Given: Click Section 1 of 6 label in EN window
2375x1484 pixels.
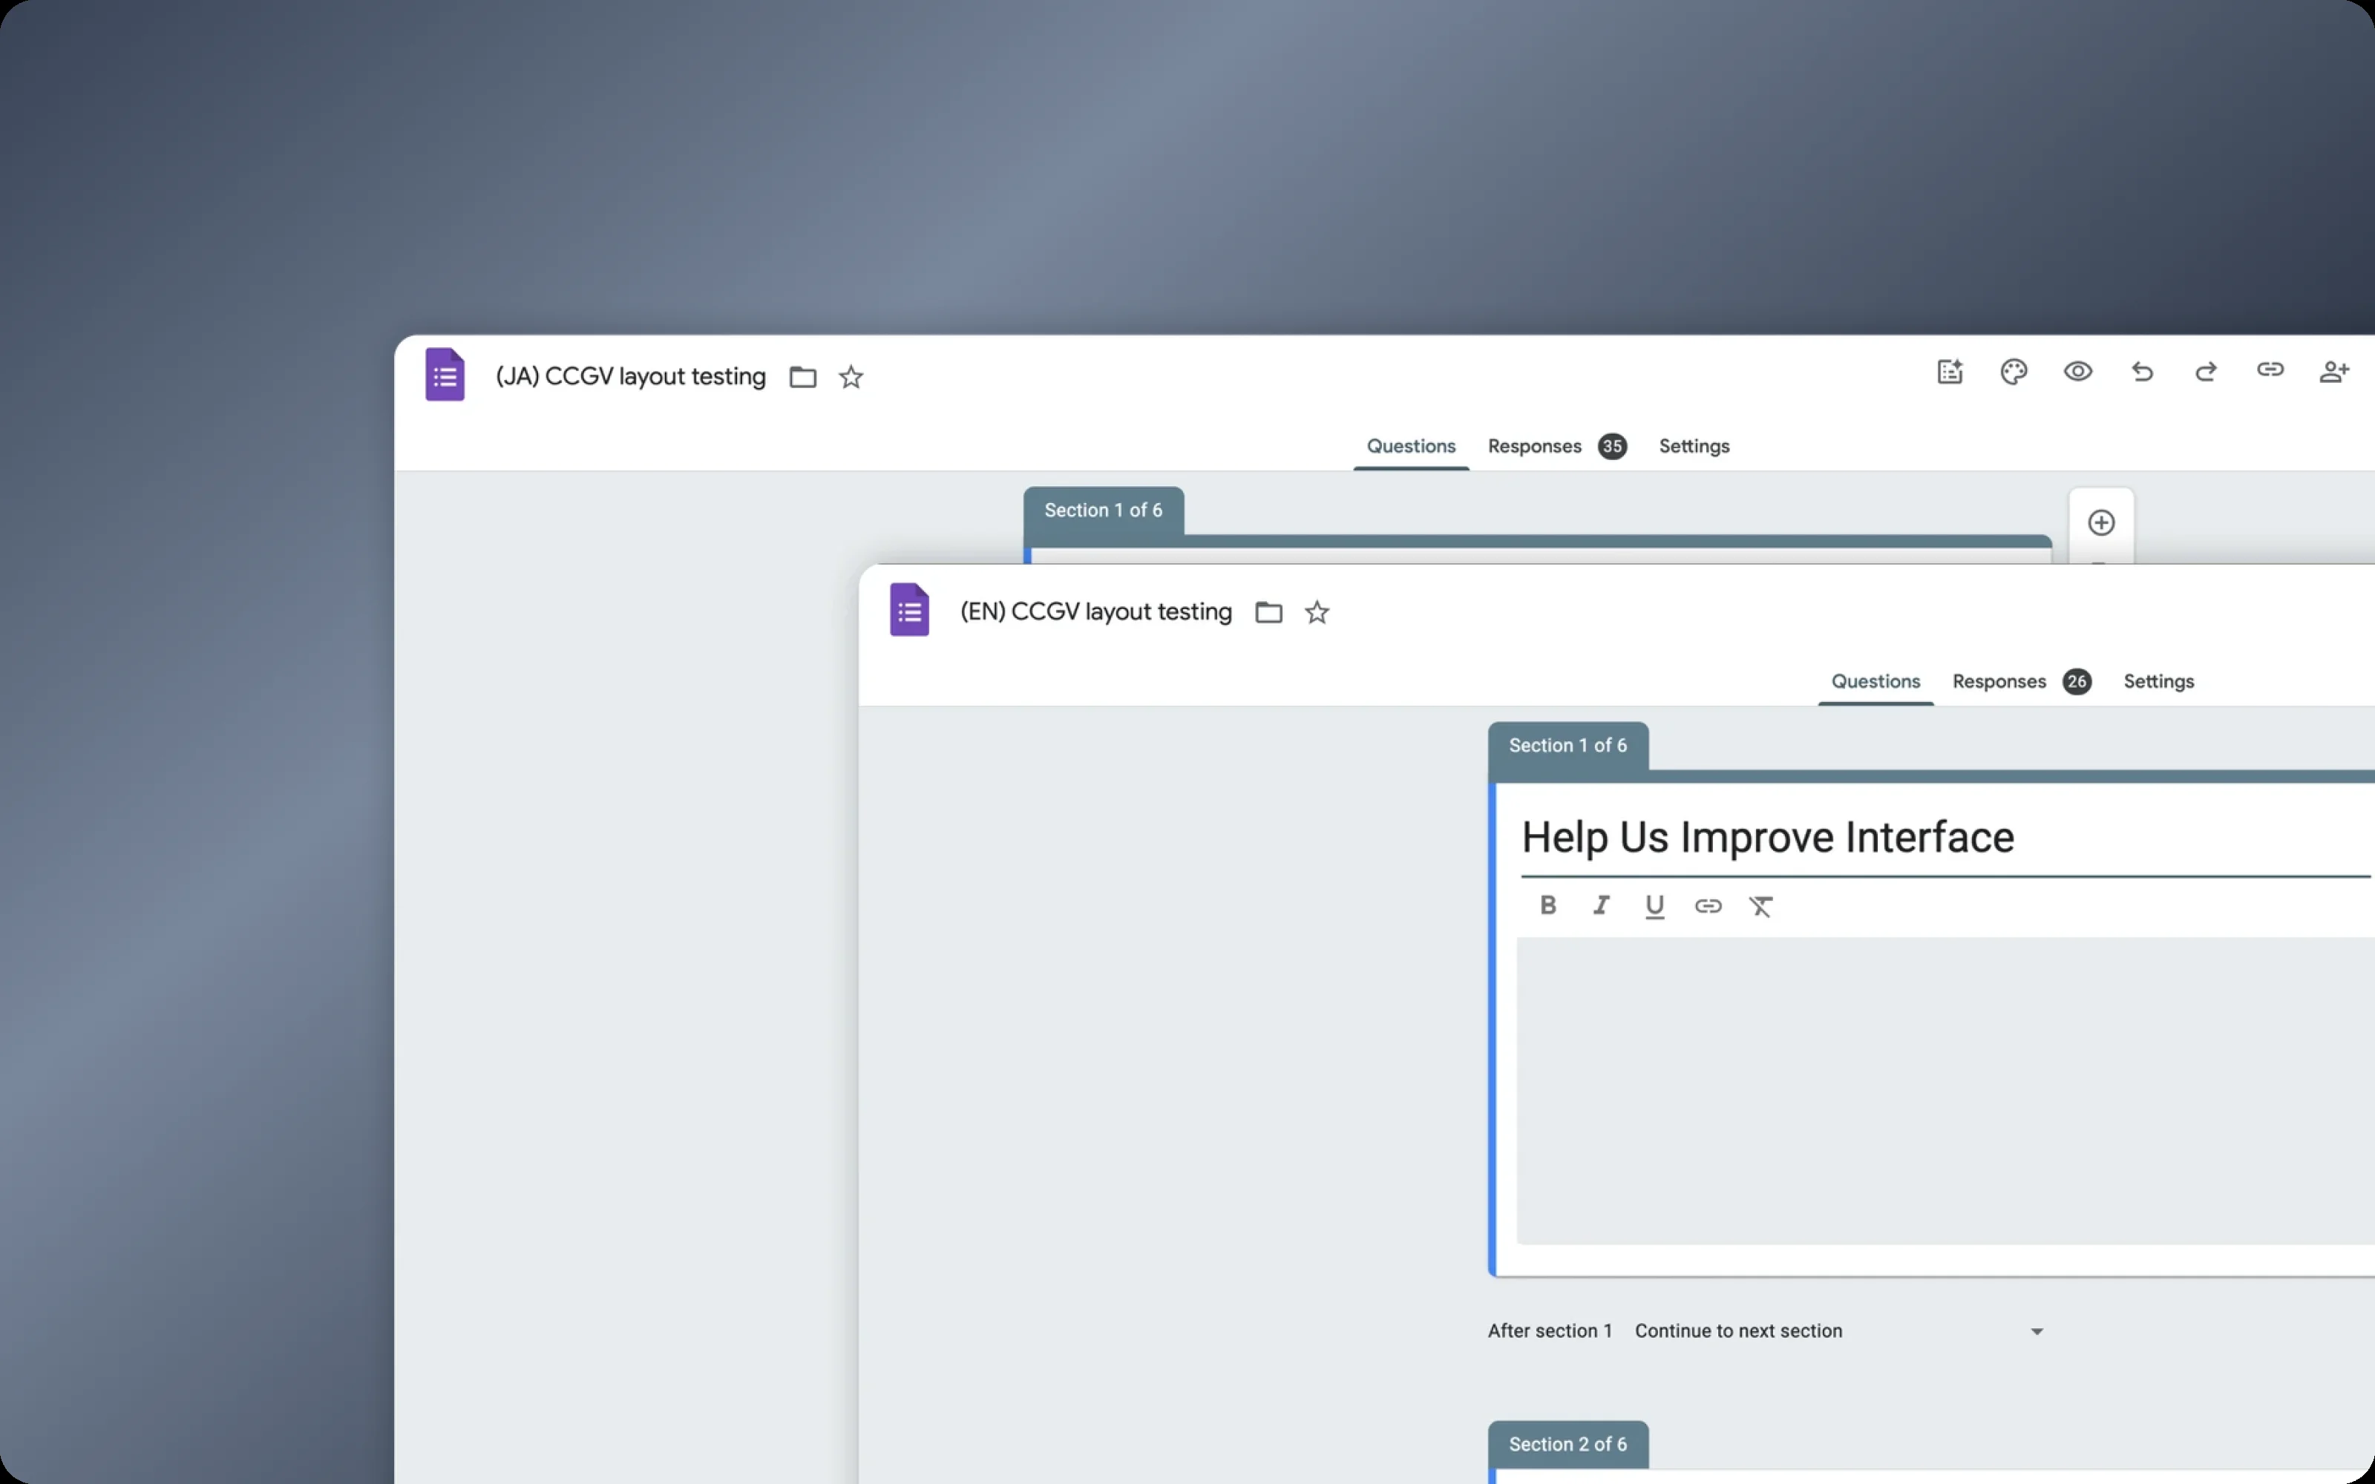Looking at the screenshot, I should (1567, 746).
